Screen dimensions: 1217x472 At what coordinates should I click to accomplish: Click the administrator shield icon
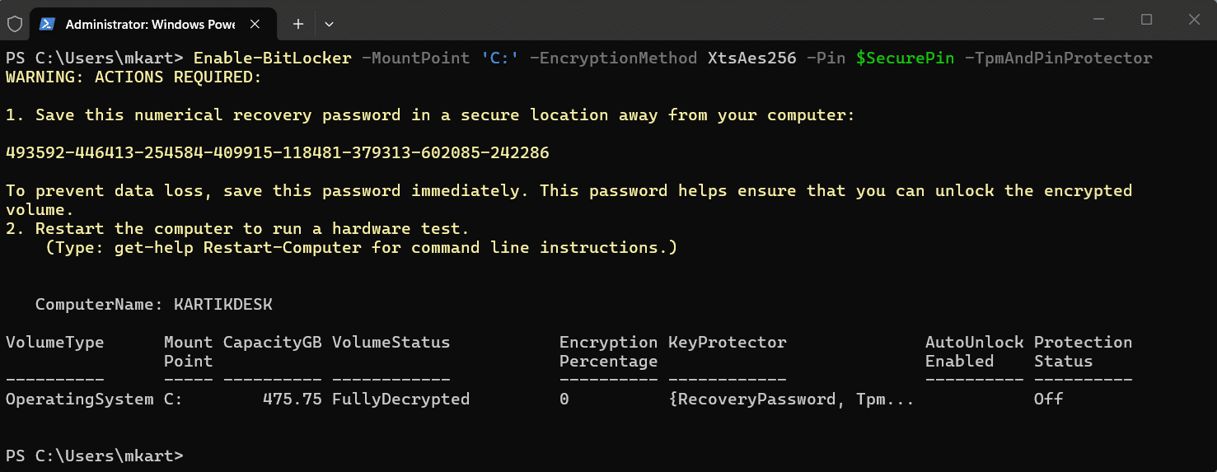click(15, 24)
